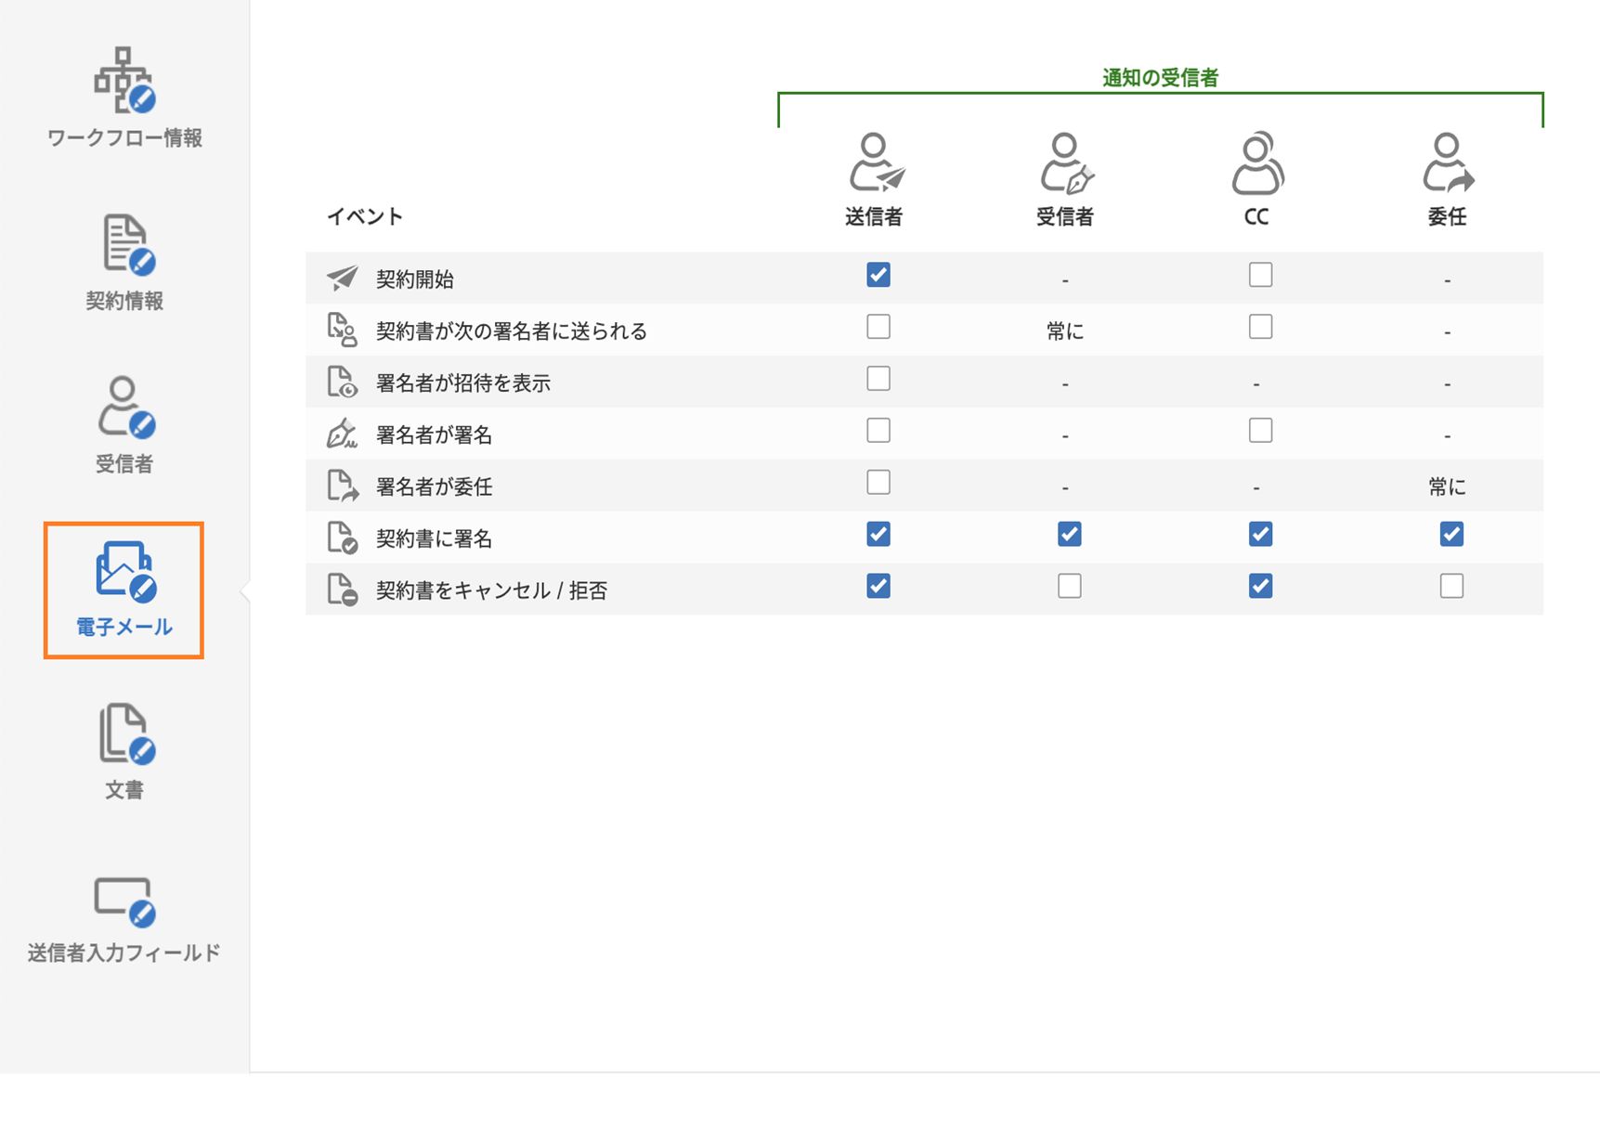
Task: Click the 契約情報 label
Action: [x=124, y=301]
